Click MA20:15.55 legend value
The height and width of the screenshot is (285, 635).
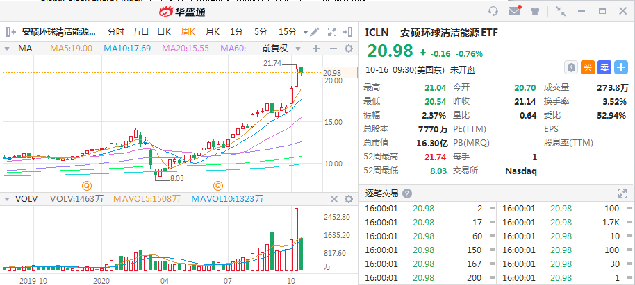pos(185,49)
